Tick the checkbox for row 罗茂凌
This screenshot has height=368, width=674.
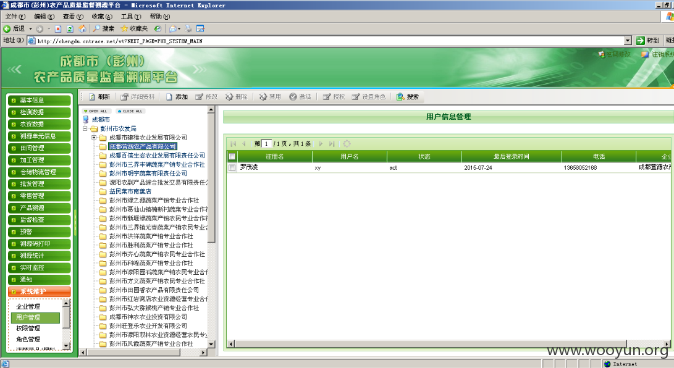pyautogui.click(x=232, y=167)
